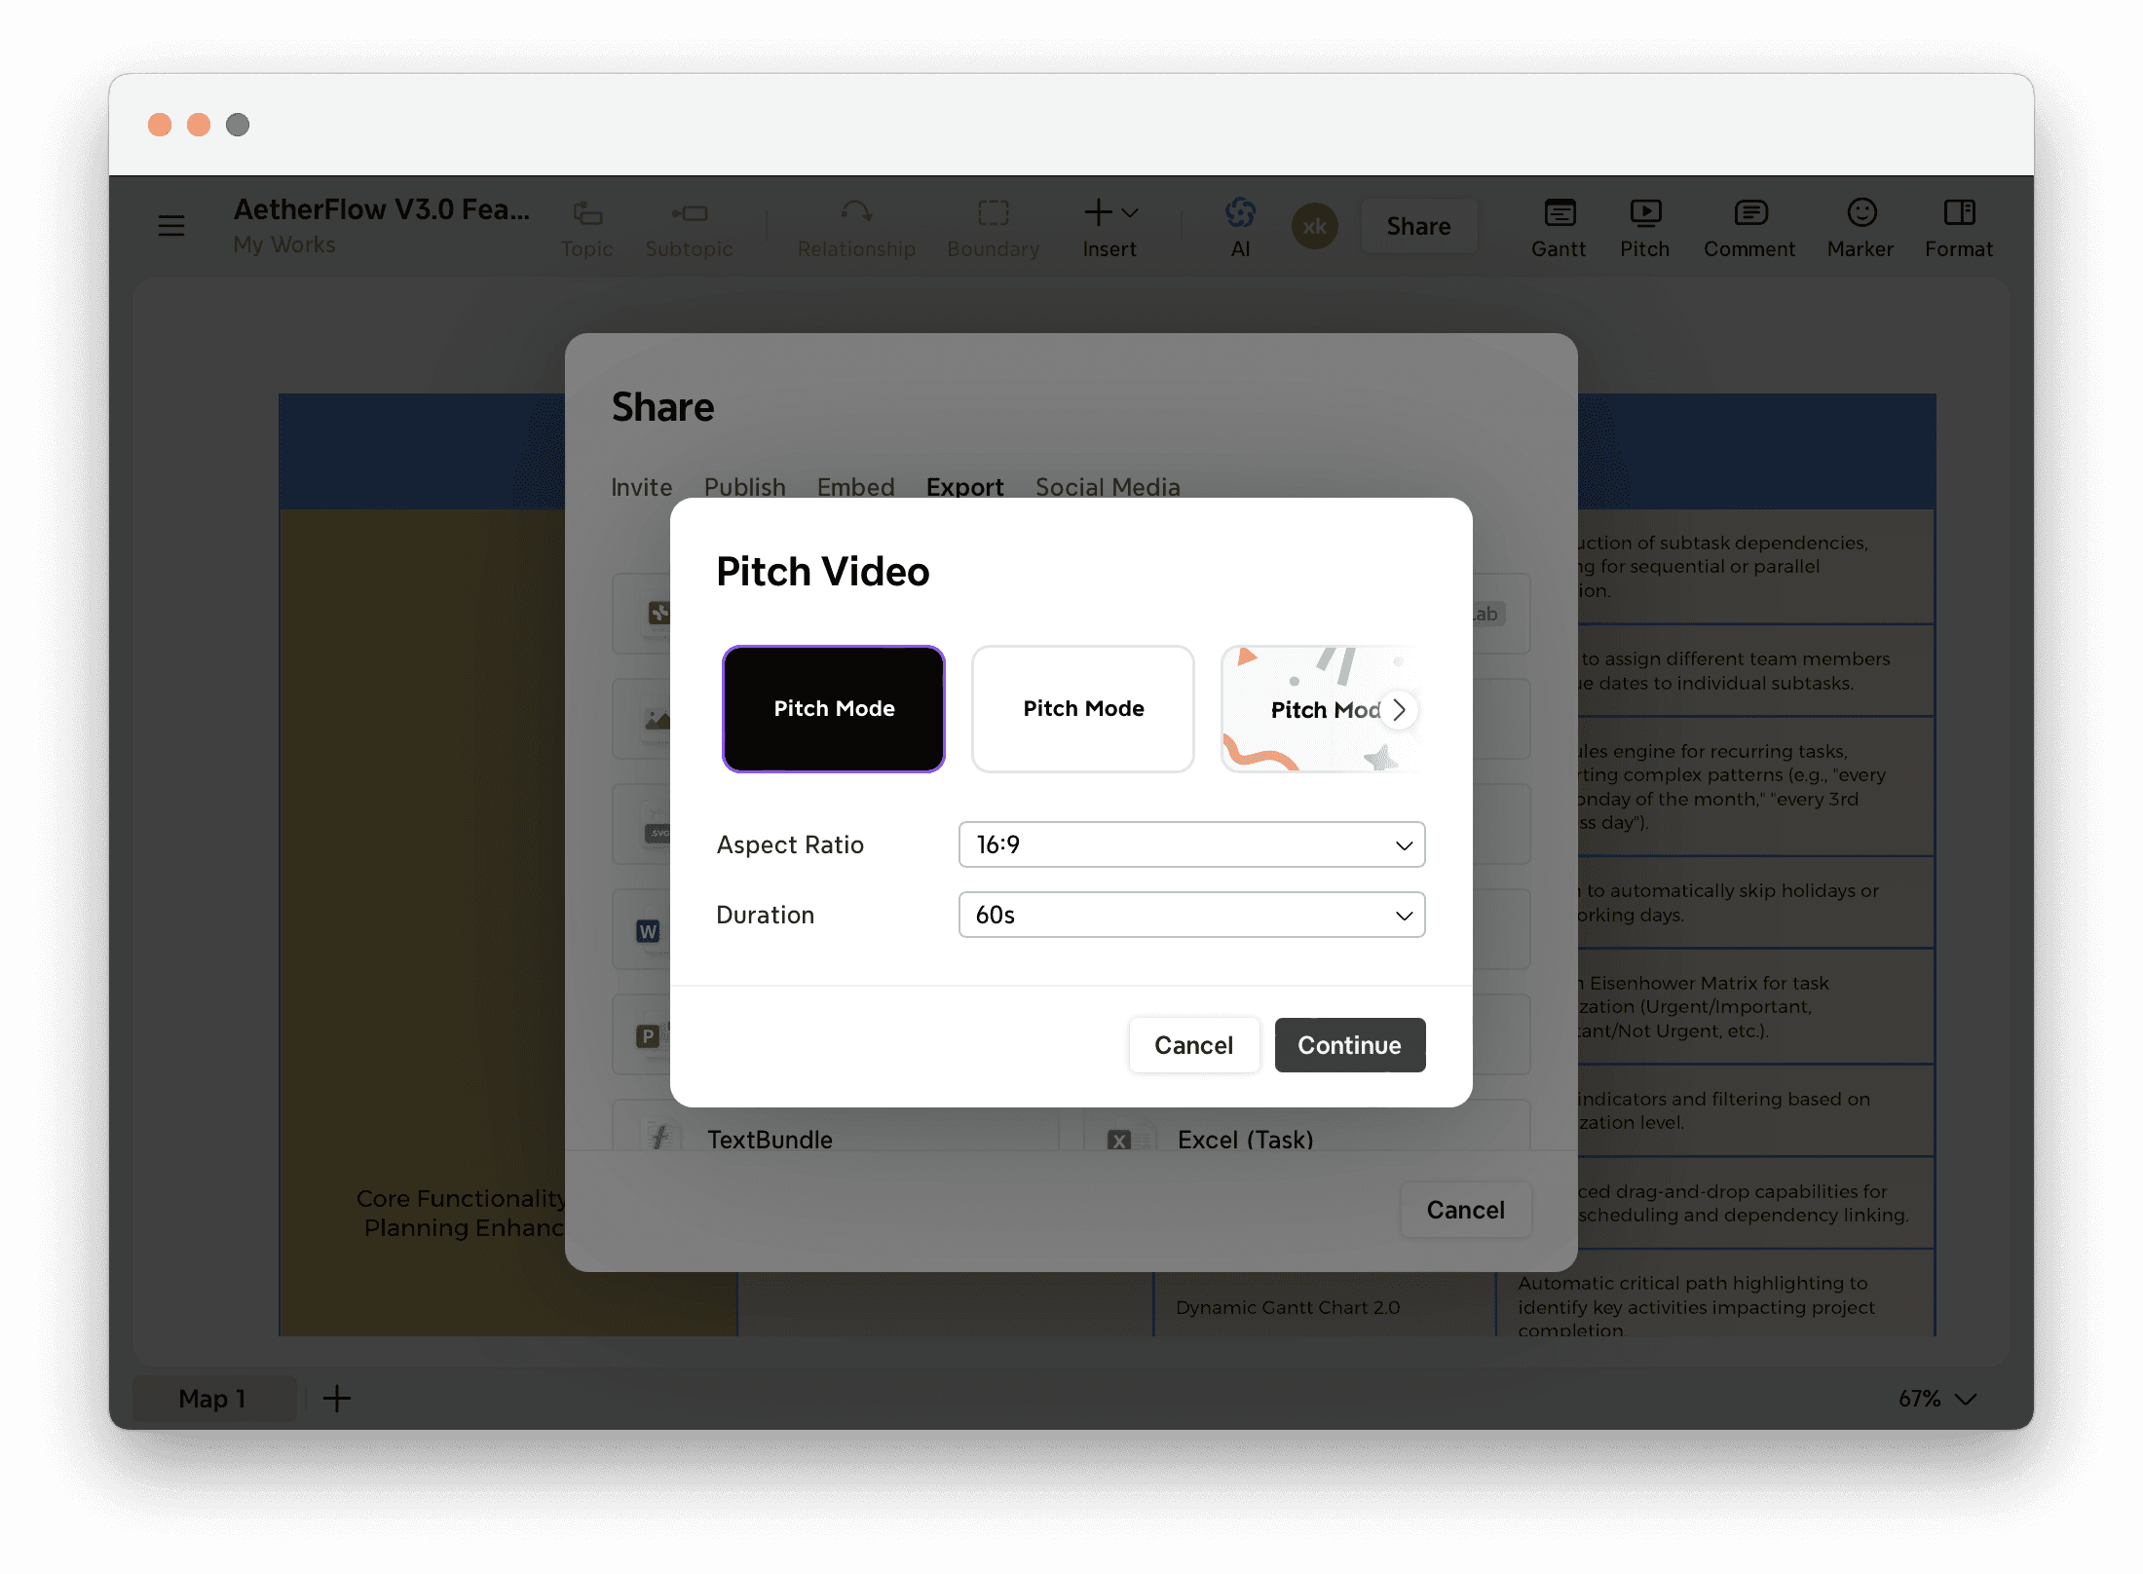Open the Aspect Ratio 16:9 dropdown
The height and width of the screenshot is (1574, 2143).
point(1191,844)
